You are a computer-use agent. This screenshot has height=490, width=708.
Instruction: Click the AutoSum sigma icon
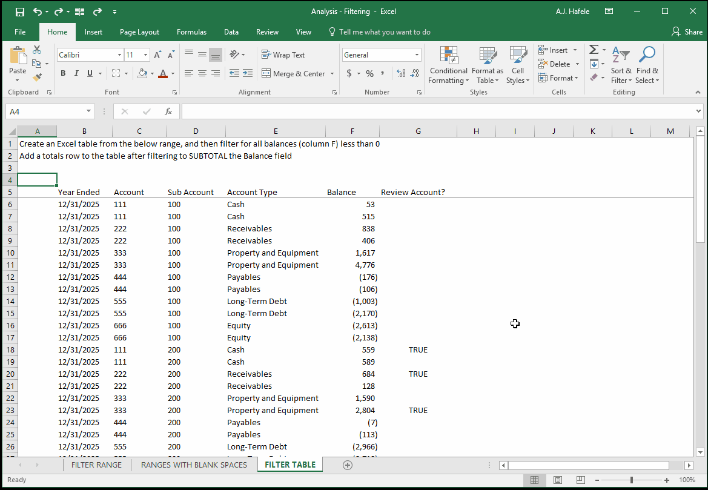594,49
